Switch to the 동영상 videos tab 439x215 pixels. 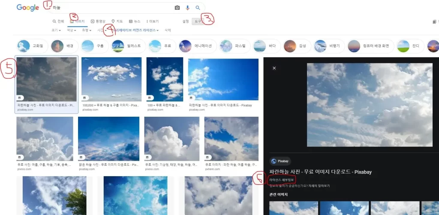click(x=98, y=21)
